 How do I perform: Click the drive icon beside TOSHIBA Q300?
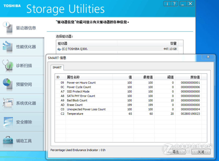pos(59,49)
